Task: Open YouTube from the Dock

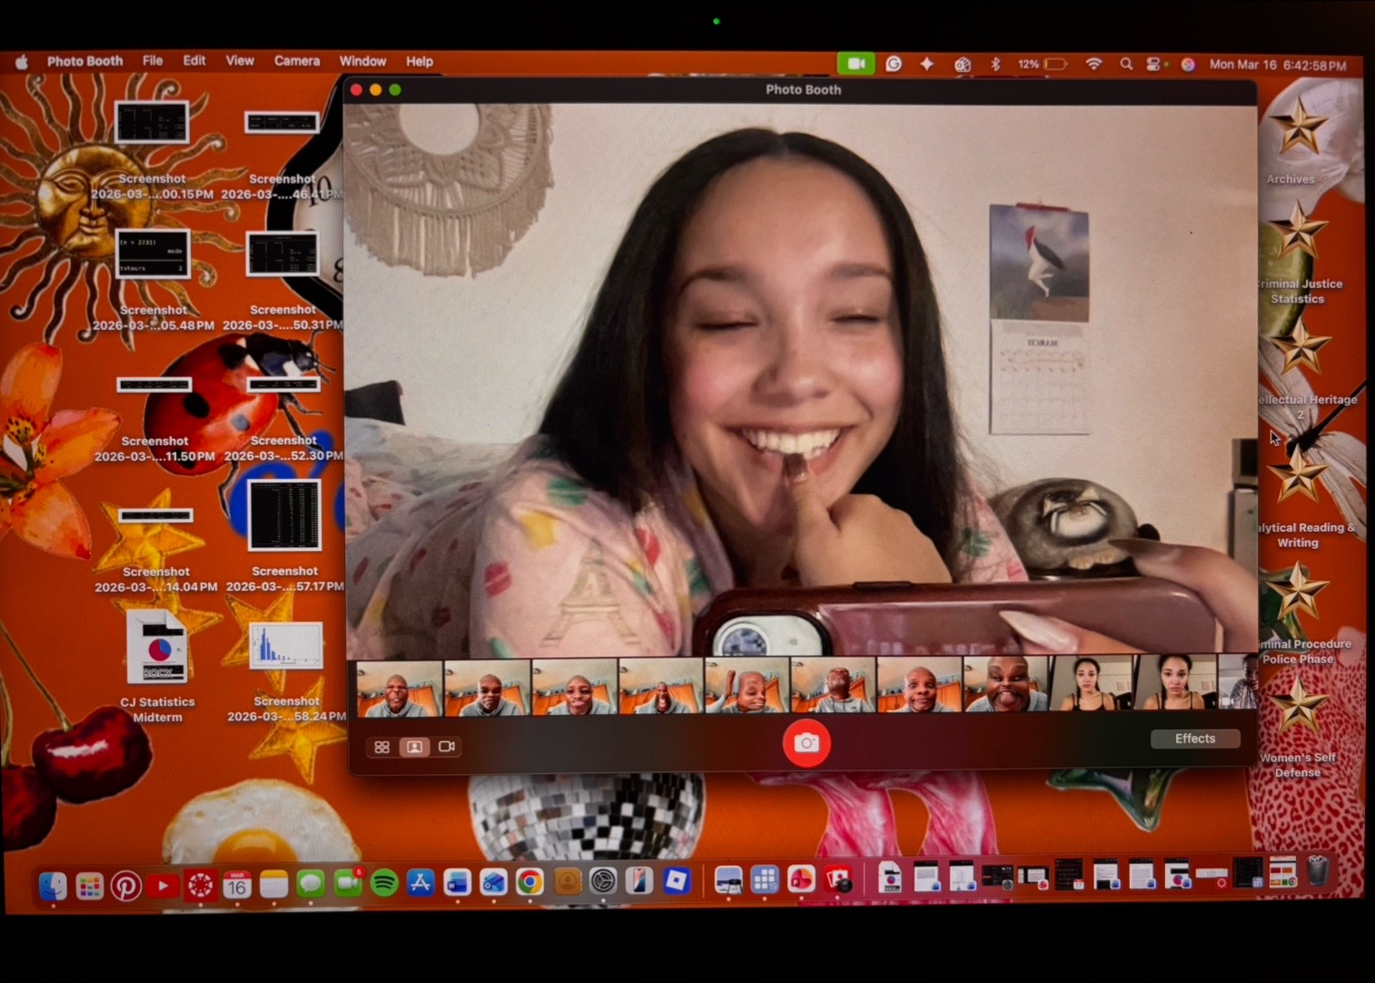Action: [x=163, y=886]
